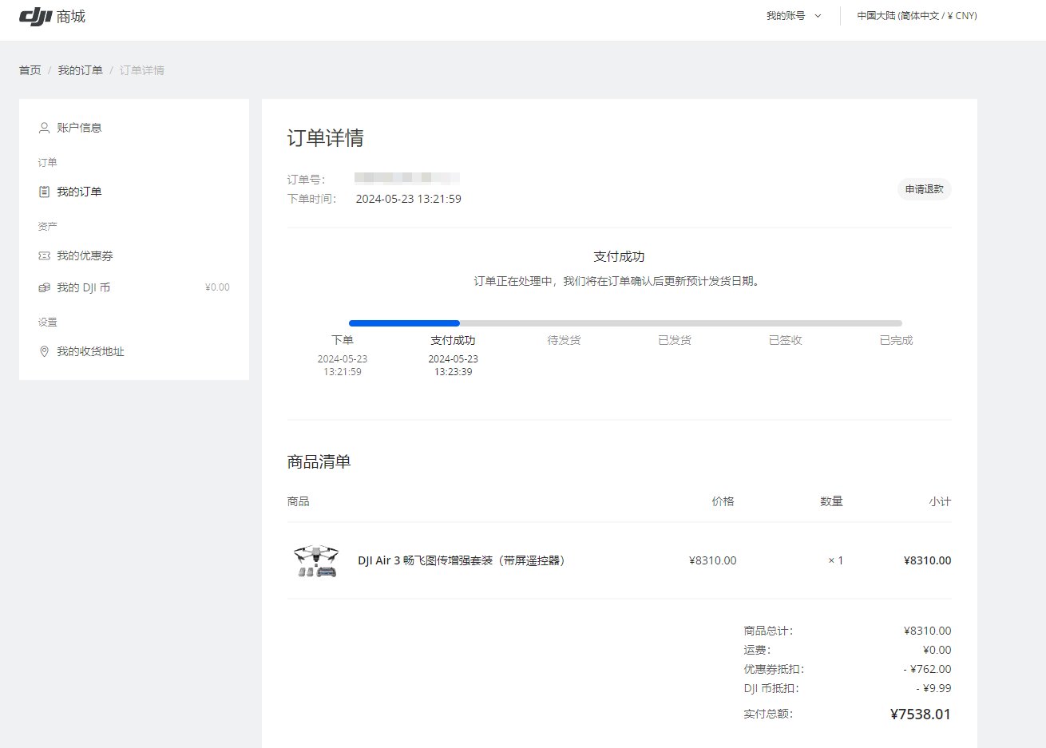Click the 商品清单 heading

(319, 461)
